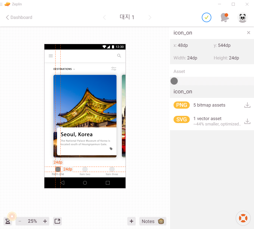The height and width of the screenshot is (229, 254).
Task: Go to previous screen arrow
Action: coord(104,17)
